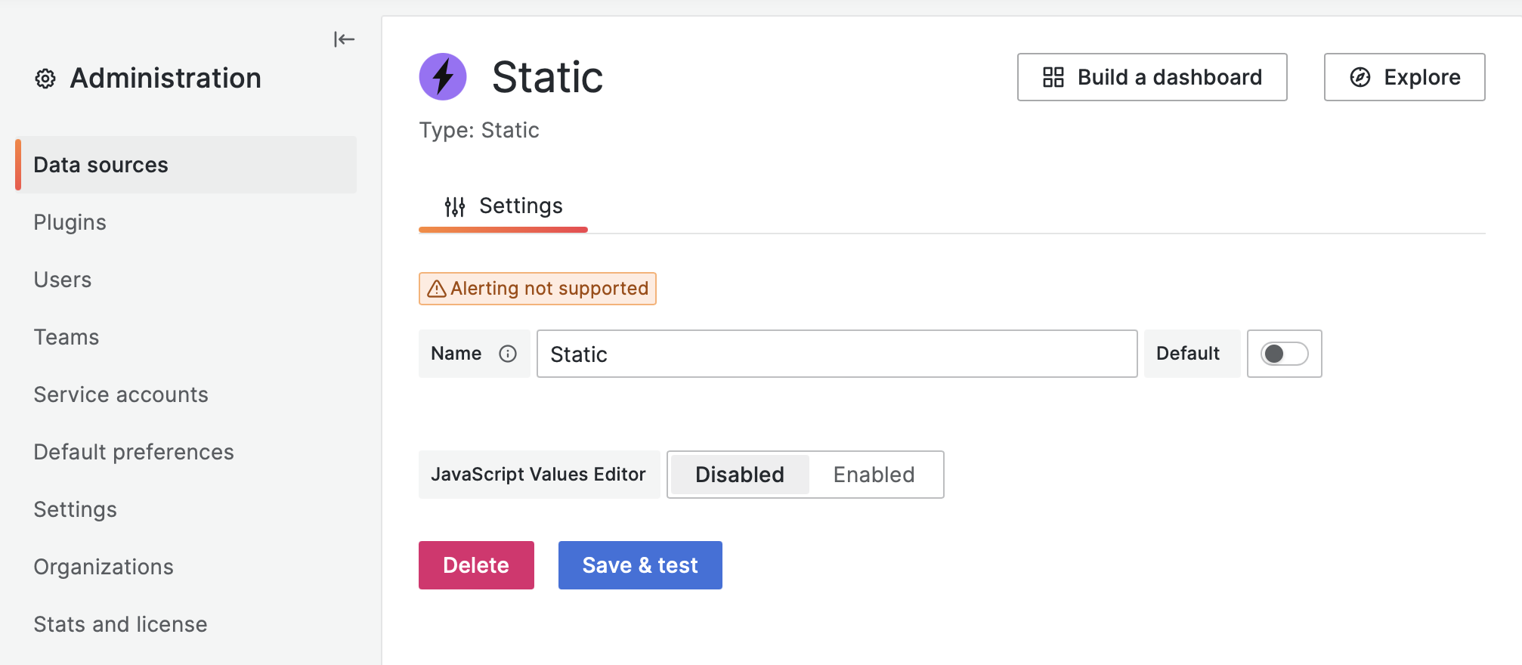
Task: Click the Explore button
Action: (x=1405, y=77)
